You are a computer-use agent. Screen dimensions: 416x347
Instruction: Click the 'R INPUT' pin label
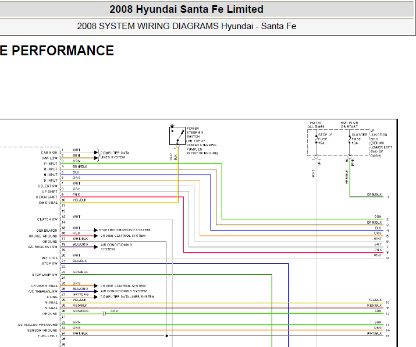[x=51, y=169]
